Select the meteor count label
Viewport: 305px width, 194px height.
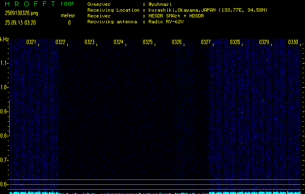pos(68,16)
